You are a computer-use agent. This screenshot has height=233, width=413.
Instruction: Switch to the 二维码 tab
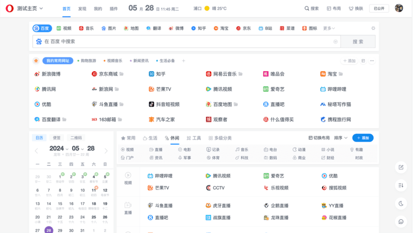(76, 138)
